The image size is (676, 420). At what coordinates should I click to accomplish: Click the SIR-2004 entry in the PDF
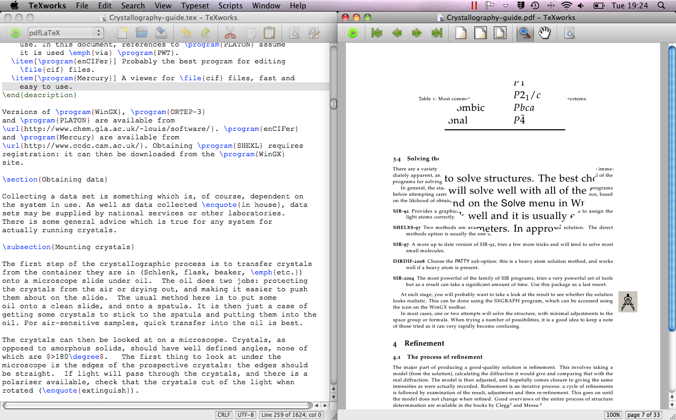pos(503,281)
